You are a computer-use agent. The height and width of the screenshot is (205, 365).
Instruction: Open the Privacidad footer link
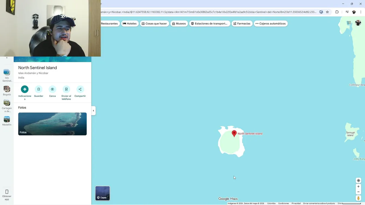pos(296,203)
